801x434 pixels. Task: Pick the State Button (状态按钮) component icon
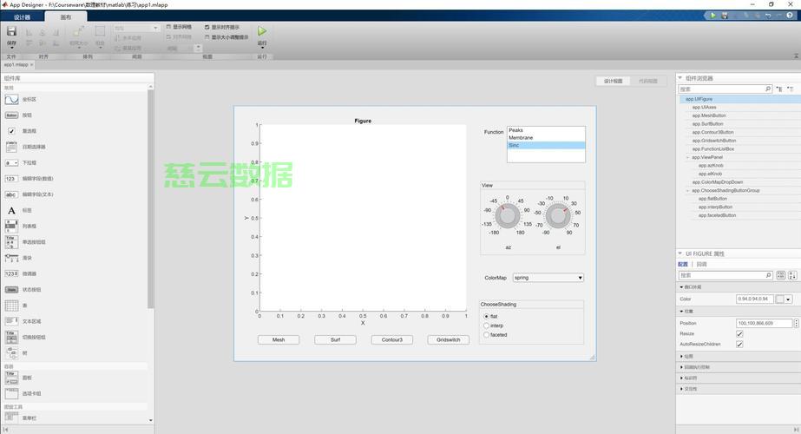click(12, 289)
